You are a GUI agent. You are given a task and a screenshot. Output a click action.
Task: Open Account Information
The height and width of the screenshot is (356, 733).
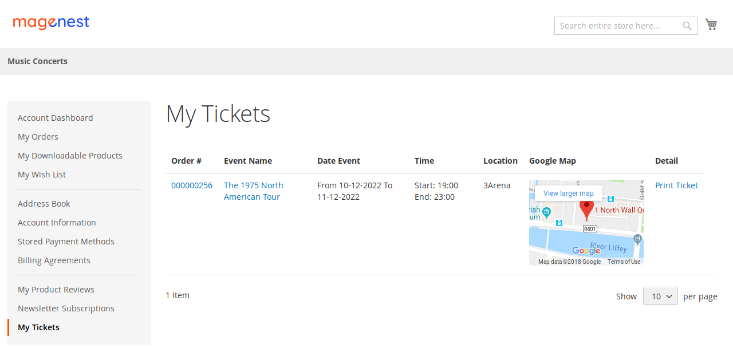point(57,223)
